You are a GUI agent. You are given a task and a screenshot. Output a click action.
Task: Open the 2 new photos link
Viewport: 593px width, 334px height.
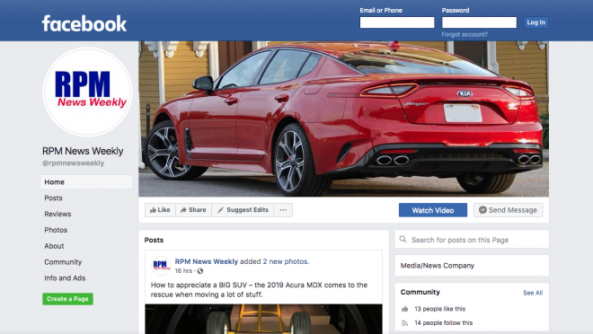(x=286, y=261)
